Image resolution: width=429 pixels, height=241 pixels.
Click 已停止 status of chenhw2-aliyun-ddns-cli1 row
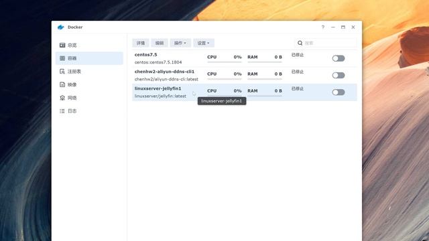[x=298, y=72]
